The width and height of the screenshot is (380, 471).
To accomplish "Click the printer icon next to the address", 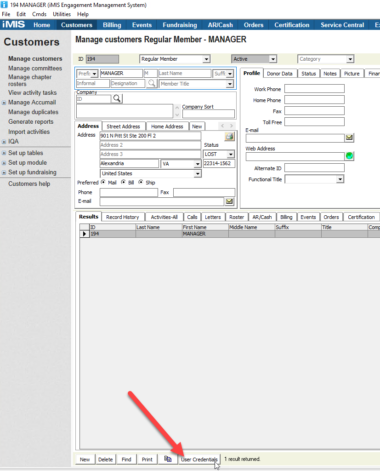I will pyautogui.click(x=229, y=136).
